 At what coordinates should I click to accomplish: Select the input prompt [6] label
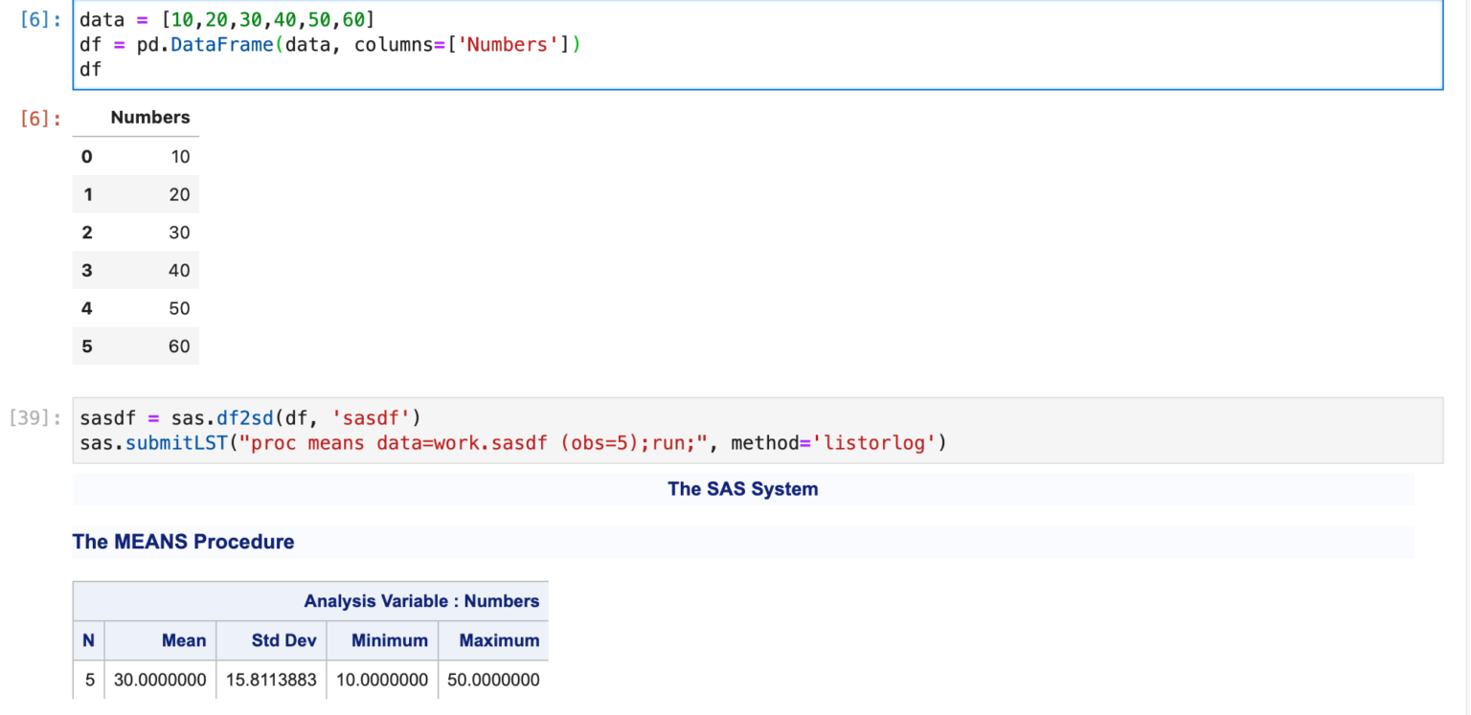(41, 20)
